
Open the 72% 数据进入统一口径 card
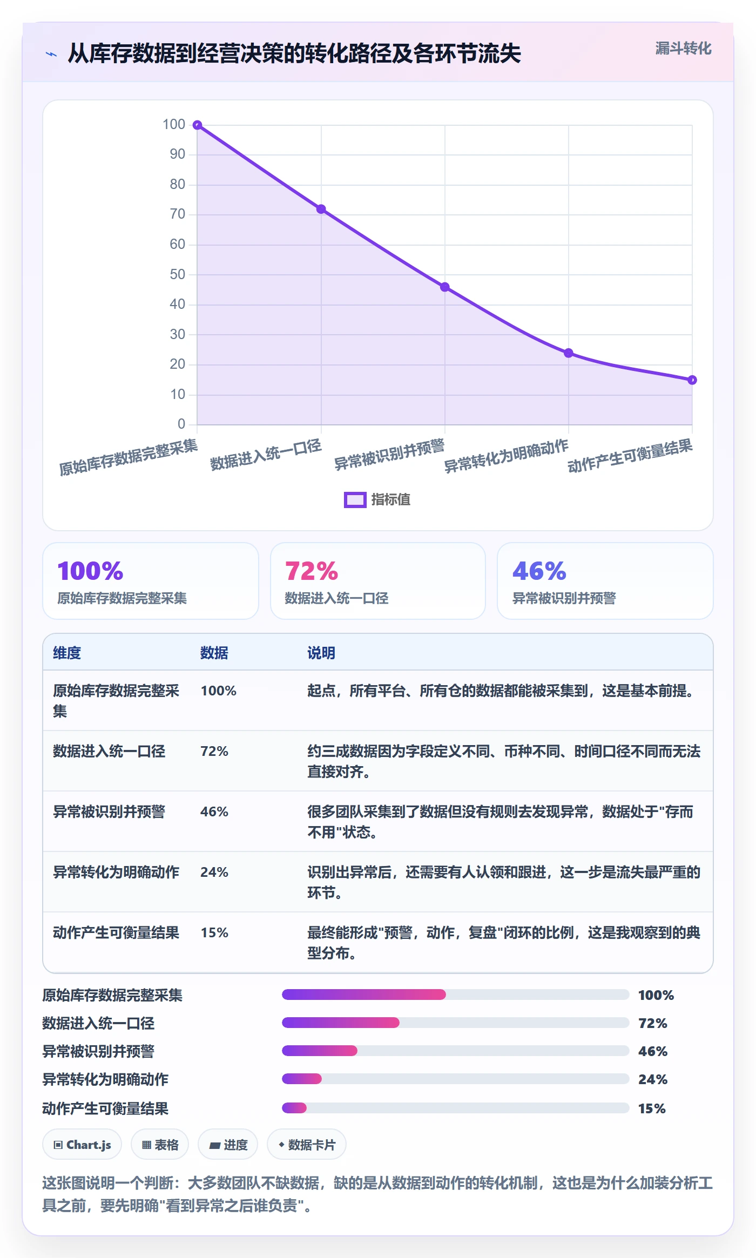click(x=378, y=581)
